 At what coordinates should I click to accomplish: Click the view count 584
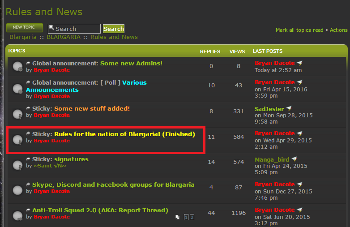239,137
